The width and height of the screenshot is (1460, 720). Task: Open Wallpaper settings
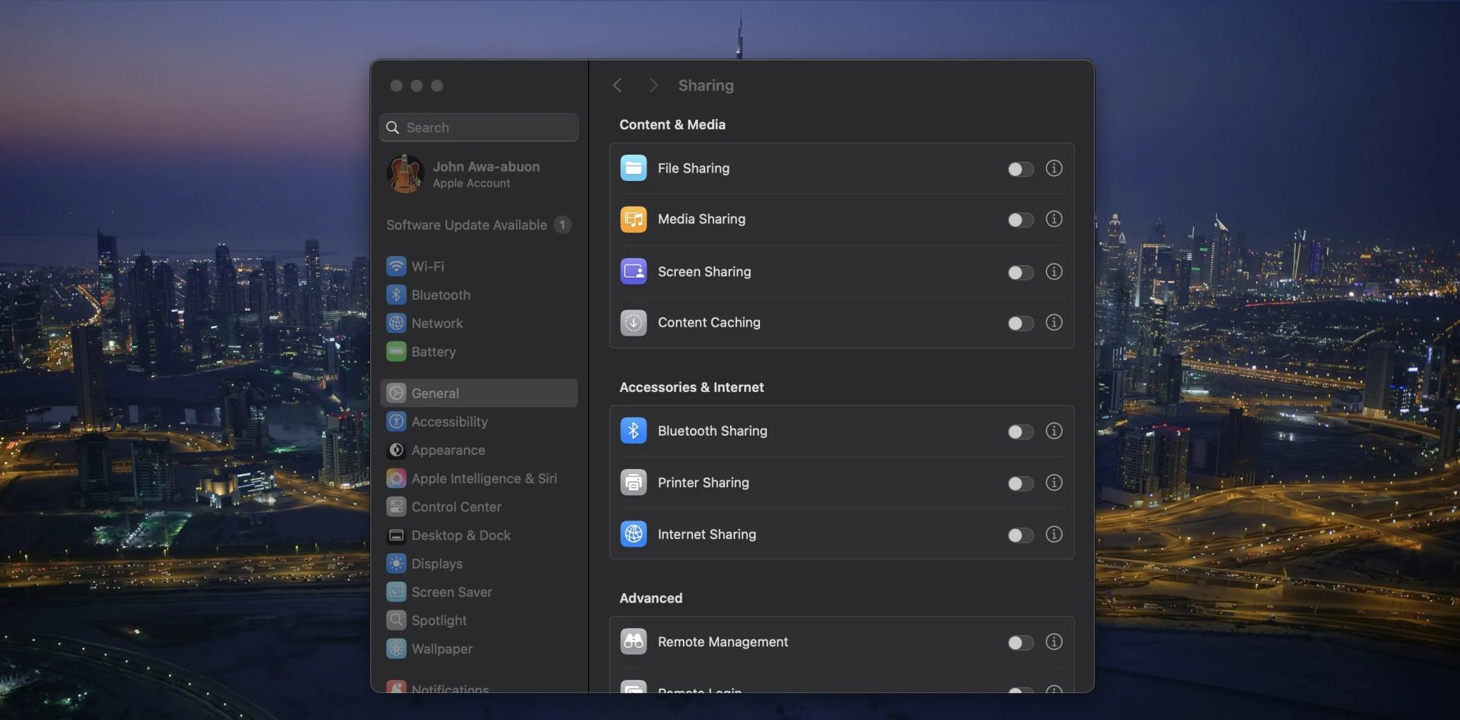[441, 649]
